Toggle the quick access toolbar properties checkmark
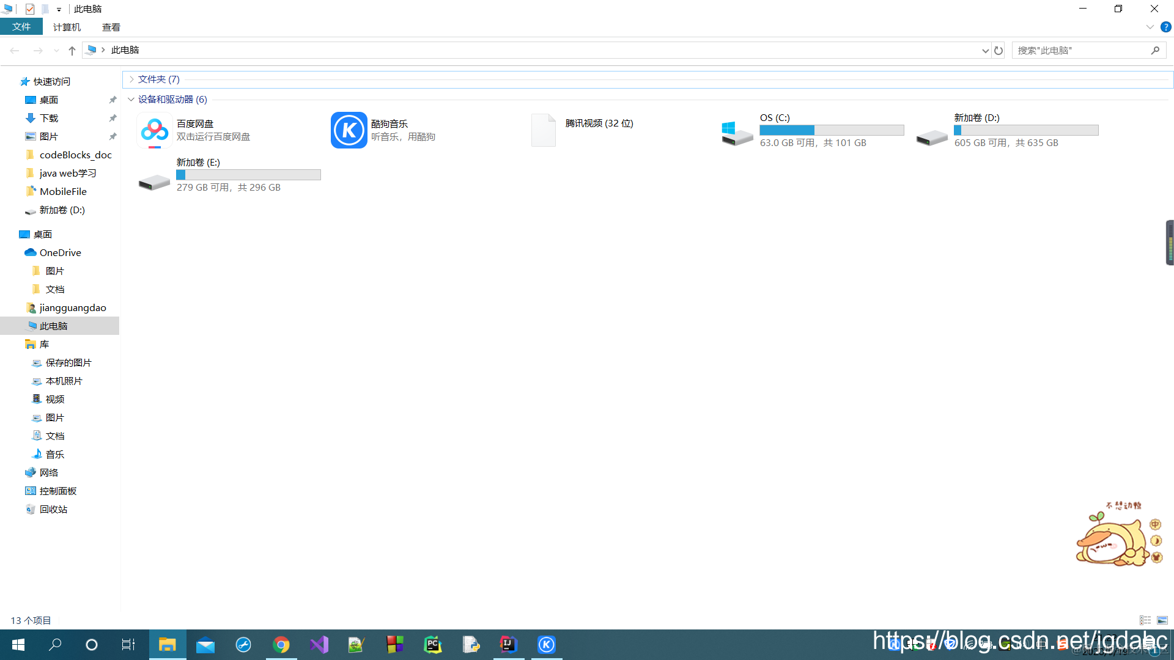 30,9
